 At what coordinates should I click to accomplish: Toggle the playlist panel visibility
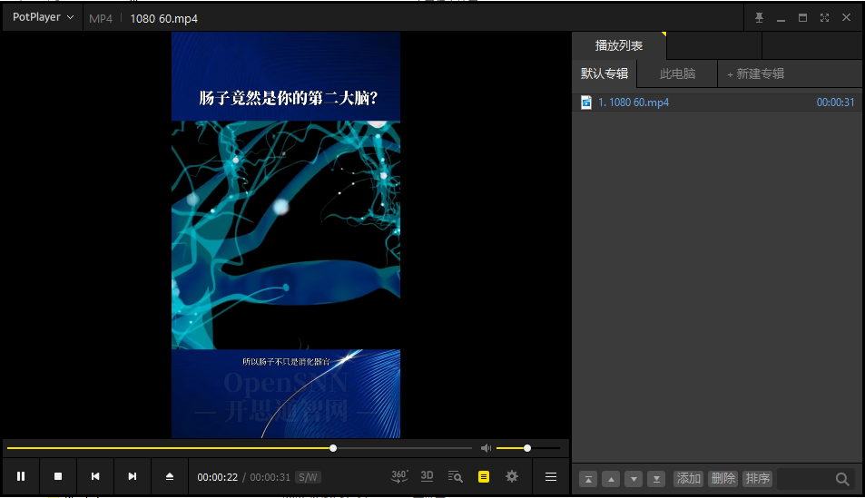pos(484,476)
